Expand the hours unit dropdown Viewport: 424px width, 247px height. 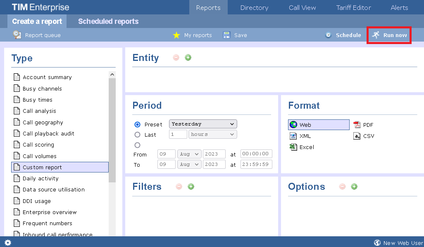pos(212,134)
